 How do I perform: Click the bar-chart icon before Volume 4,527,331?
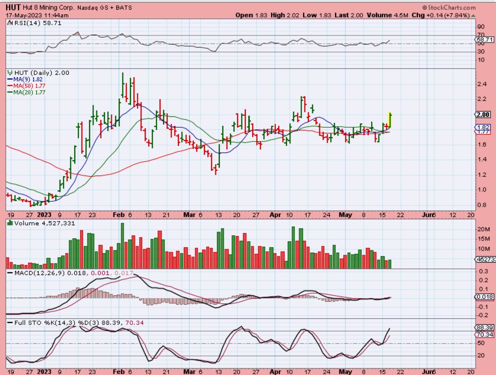click(10, 223)
